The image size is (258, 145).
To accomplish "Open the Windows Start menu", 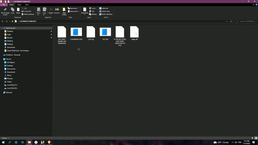I will click(x=3, y=142).
